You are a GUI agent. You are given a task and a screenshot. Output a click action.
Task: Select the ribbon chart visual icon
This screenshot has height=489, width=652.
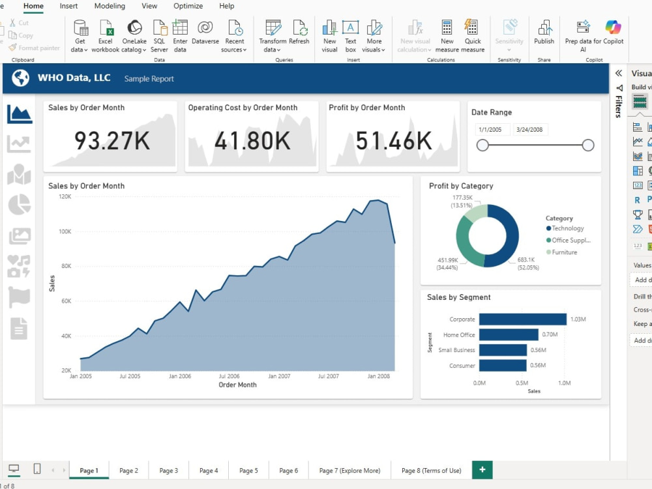638,156
